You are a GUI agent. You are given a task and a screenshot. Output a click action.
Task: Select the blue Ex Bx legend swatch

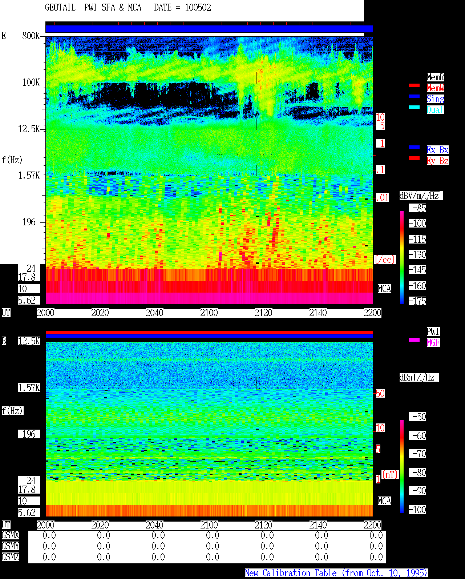[414, 147]
